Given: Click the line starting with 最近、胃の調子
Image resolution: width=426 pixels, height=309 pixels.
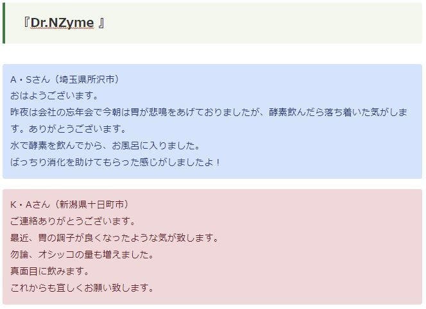Looking at the screenshot, I should coord(115,238).
